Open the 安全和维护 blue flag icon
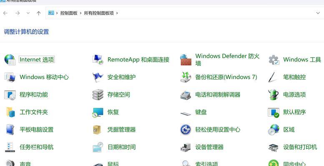 (x=98, y=77)
